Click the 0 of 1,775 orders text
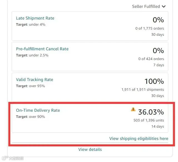 [150, 28]
